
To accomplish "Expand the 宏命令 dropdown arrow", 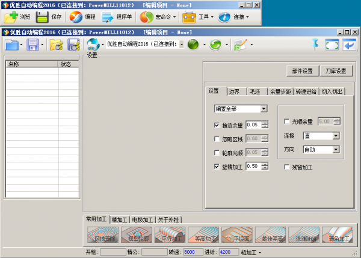I will tap(174, 17).
